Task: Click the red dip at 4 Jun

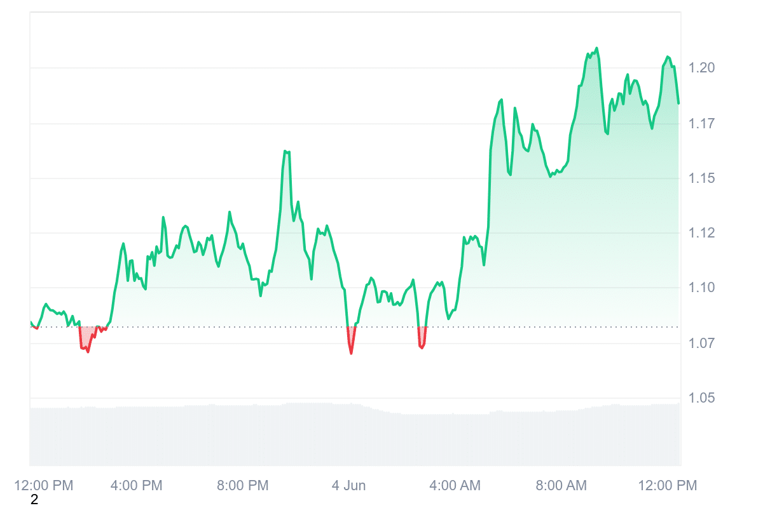Action: [x=351, y=343]
